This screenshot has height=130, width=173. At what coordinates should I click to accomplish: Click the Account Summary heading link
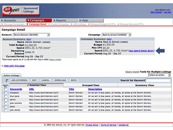[x=14, y=39]
